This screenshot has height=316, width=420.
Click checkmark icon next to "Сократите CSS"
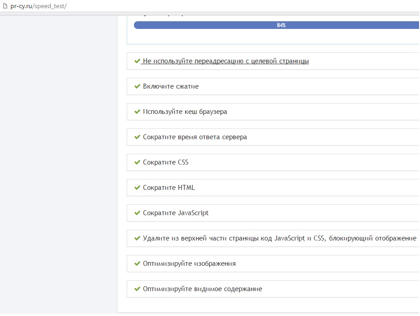tap(137, 162)
